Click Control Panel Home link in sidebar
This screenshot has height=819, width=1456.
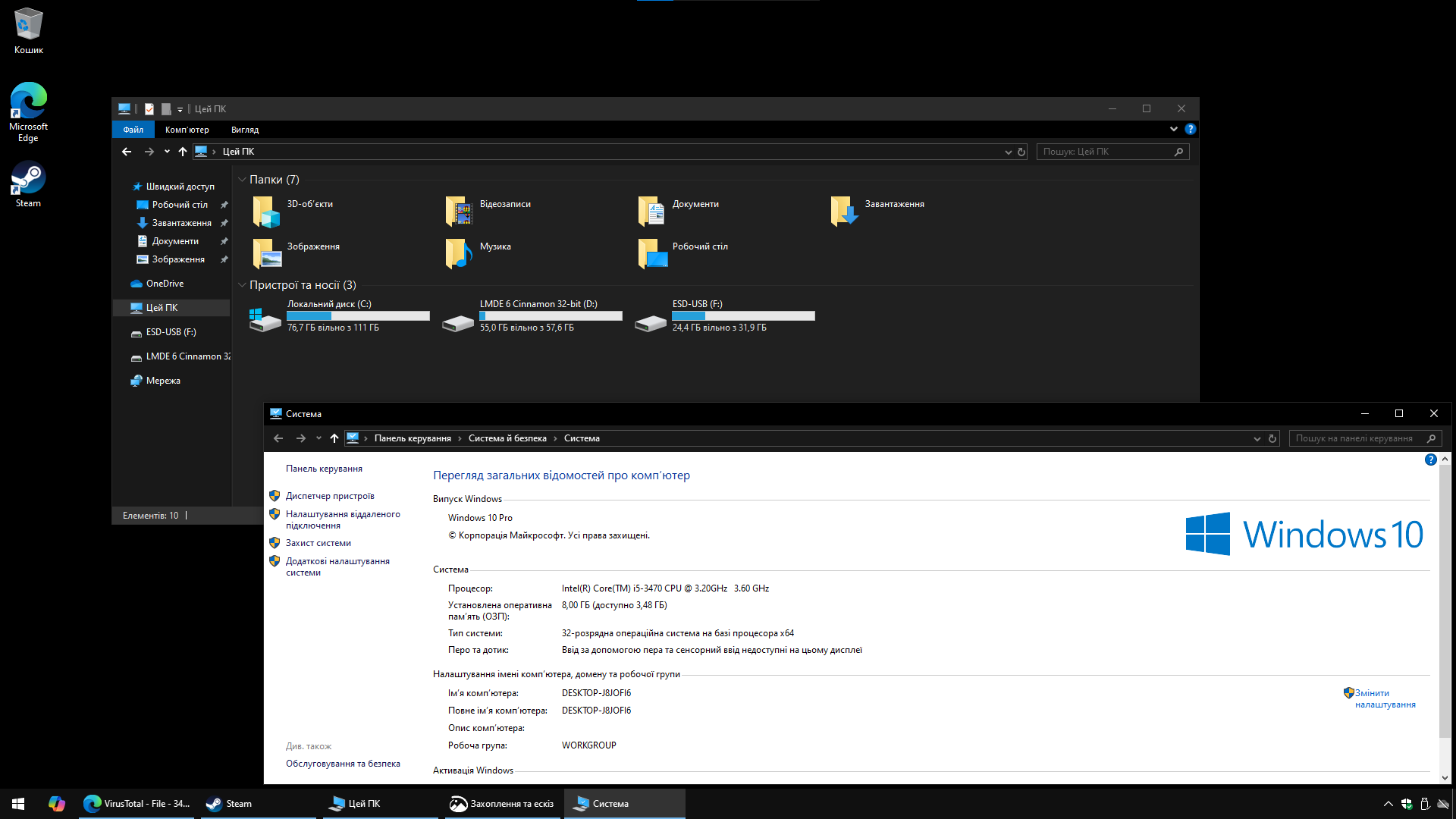pos(324,469)
